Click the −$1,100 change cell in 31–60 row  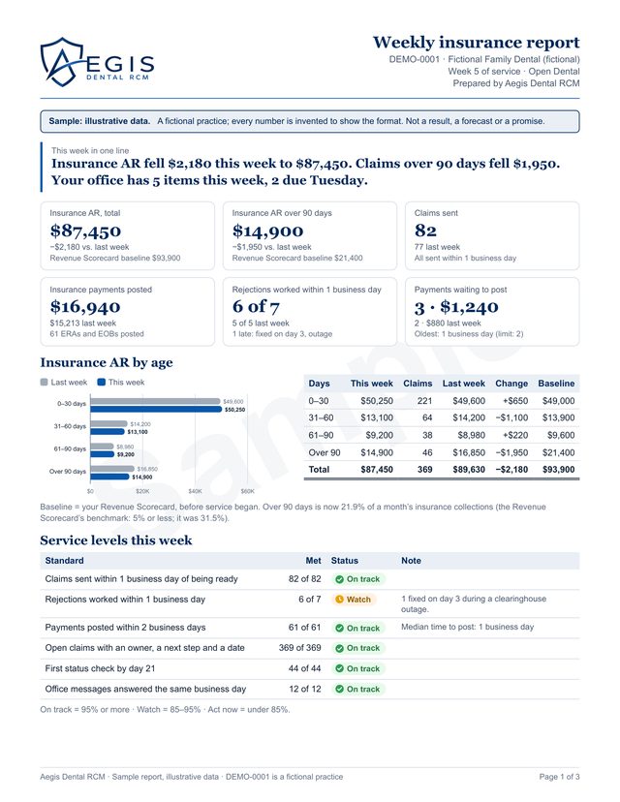click(x=511, y=417)
